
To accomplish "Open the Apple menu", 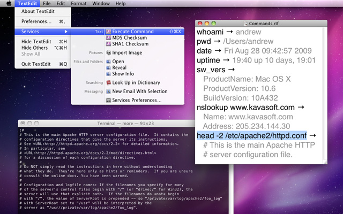I will 7,4.
